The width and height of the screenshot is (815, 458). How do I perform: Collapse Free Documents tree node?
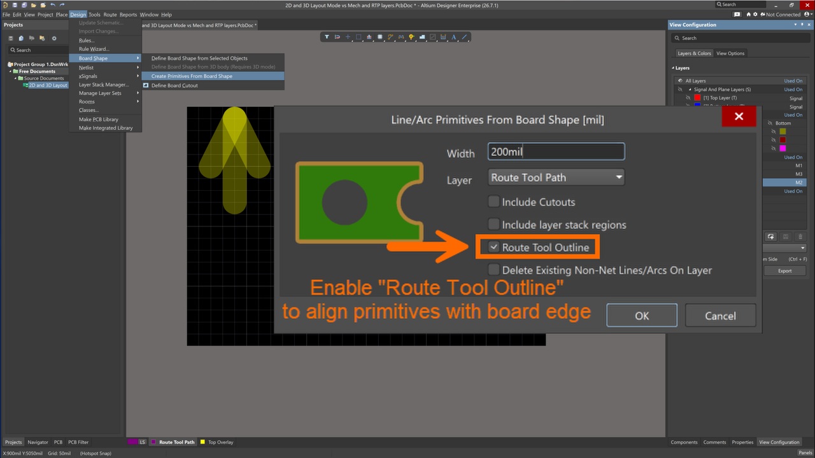[11, 71]
